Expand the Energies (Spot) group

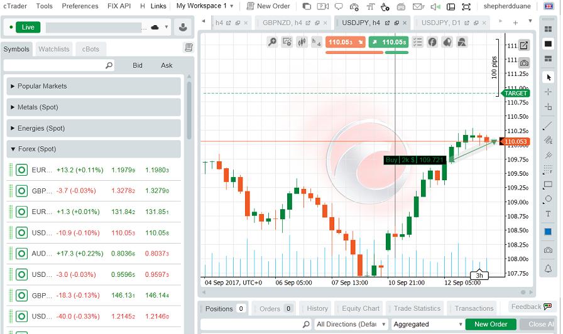coord(94,128)
